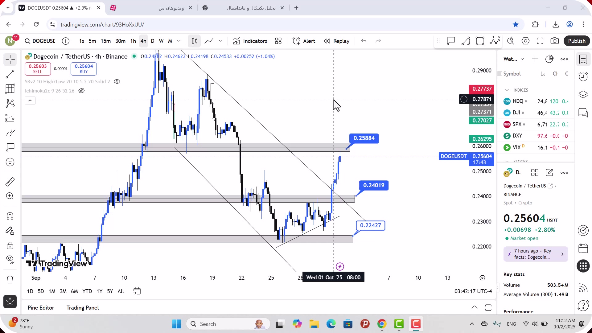The image size is (592, 333).
Task: Add symbol to compare with plus icon
Action: (66, 41)
